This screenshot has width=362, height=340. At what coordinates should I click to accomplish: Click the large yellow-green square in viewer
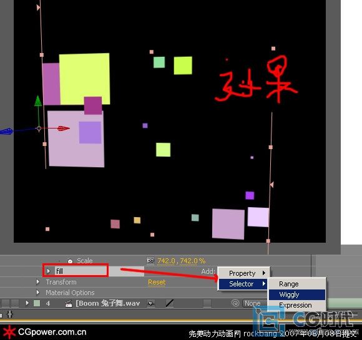84,79
